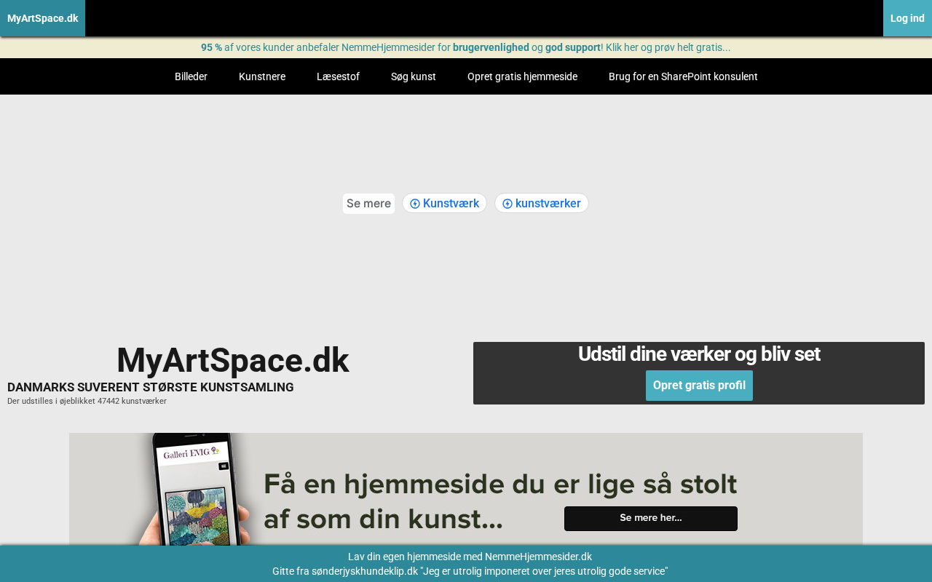The image size is (932, 582).
Task: Click the kunstværker ad suggestion chip
Action: point(542,203)
